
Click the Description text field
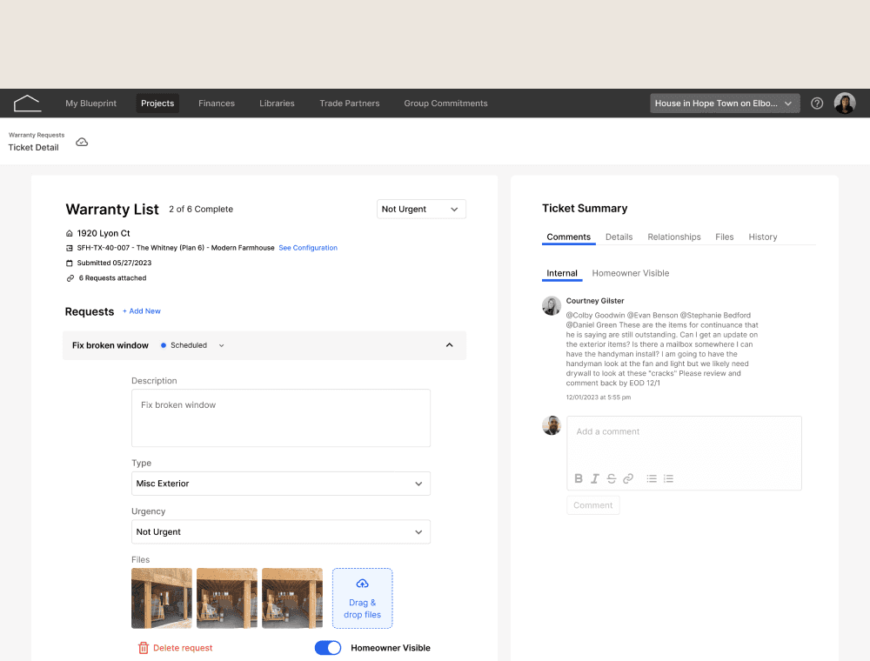[281, 418]
